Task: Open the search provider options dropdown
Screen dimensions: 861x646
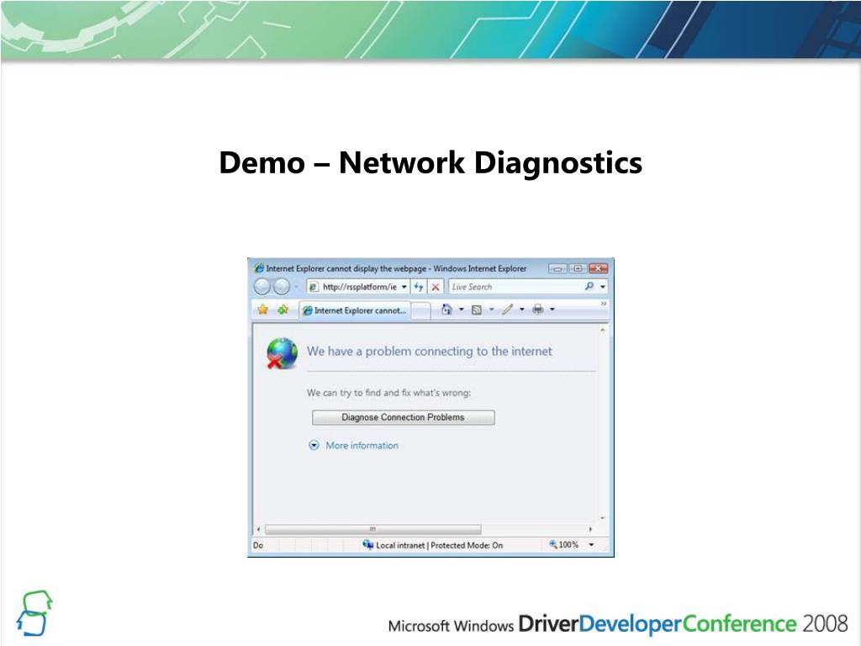Action: [603, 287]
